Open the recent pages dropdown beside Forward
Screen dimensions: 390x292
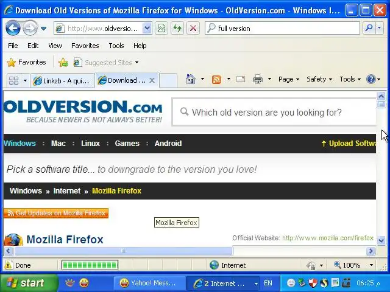43,29
